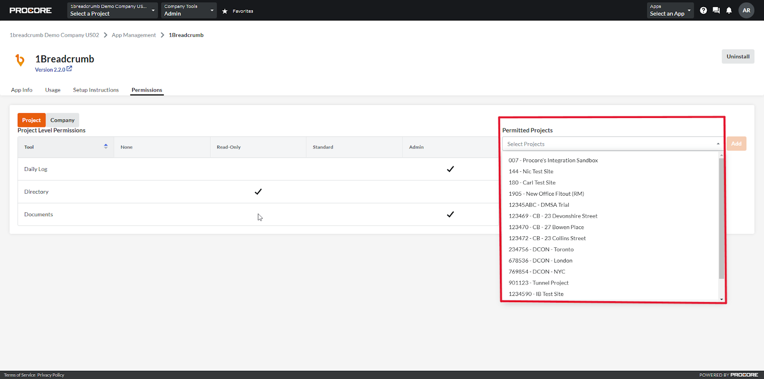
Task: Open the Privacy Policy link
Action: coord(51,375)
